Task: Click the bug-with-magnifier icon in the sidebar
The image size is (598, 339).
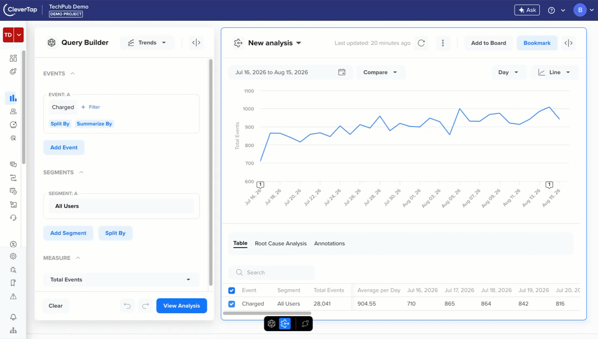Action: (x=13, y=270)
